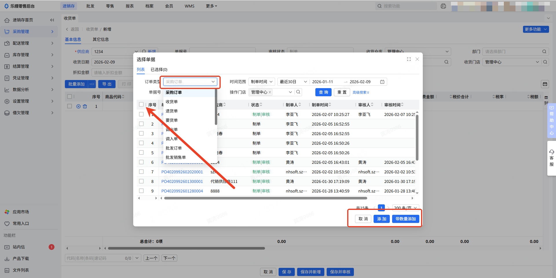556x278 pixels.
Task: Click the background table horizontal scrollbar
Action: click(186, 248)
